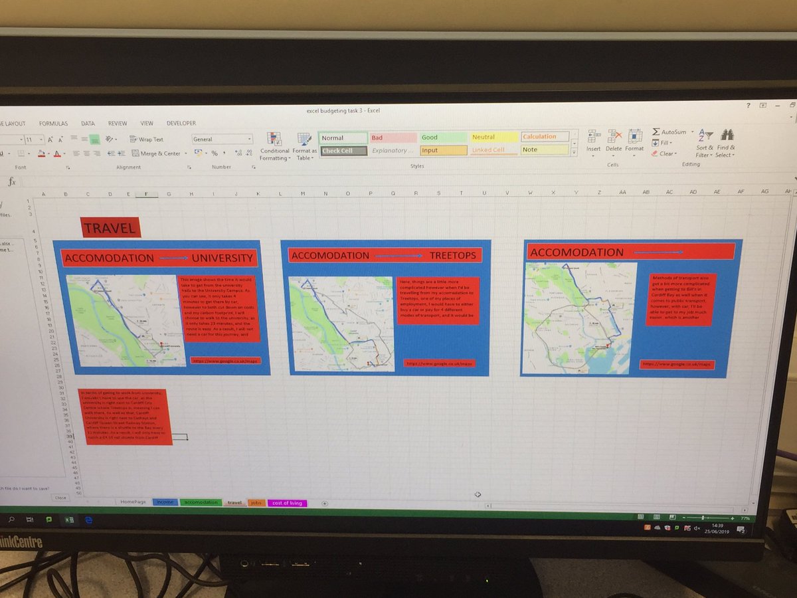The image size is (797, 598).
Task: Switch to Page Break Preview view
Action: [673, 518]
